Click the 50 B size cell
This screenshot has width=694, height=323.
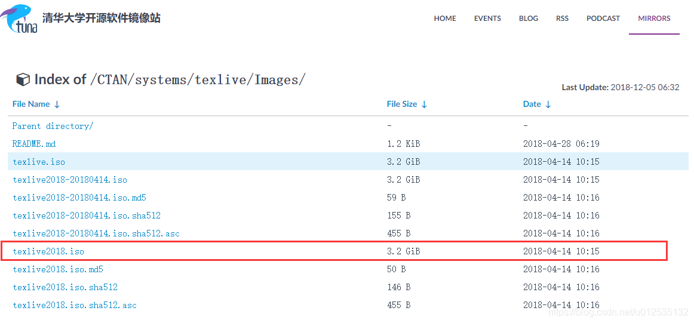(x=396, y=269)
